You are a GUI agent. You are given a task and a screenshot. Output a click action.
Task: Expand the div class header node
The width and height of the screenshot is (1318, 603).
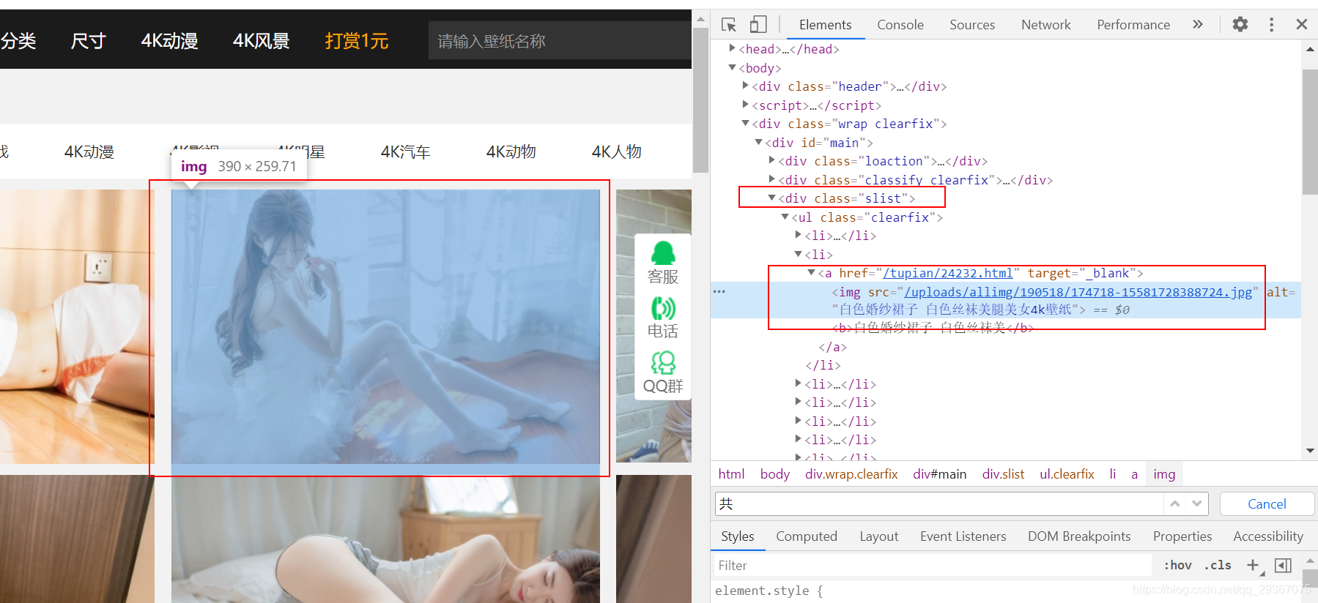[745, 86]
